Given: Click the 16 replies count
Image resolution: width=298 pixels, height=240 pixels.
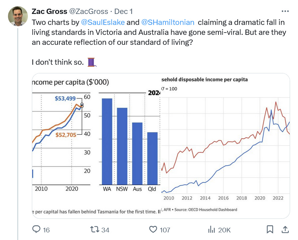Looking at the screenshot, I should tap(46, 230).
